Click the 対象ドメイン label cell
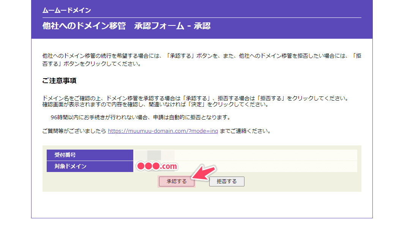 (90, 166)
